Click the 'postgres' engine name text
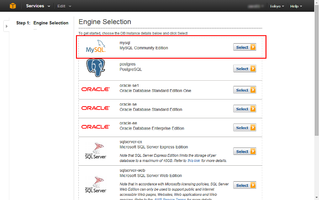 pyautogui.click(x=128, y=64)
